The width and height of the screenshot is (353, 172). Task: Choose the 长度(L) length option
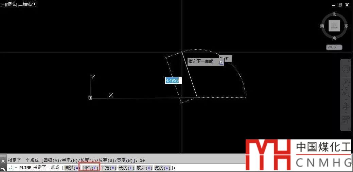126,168
